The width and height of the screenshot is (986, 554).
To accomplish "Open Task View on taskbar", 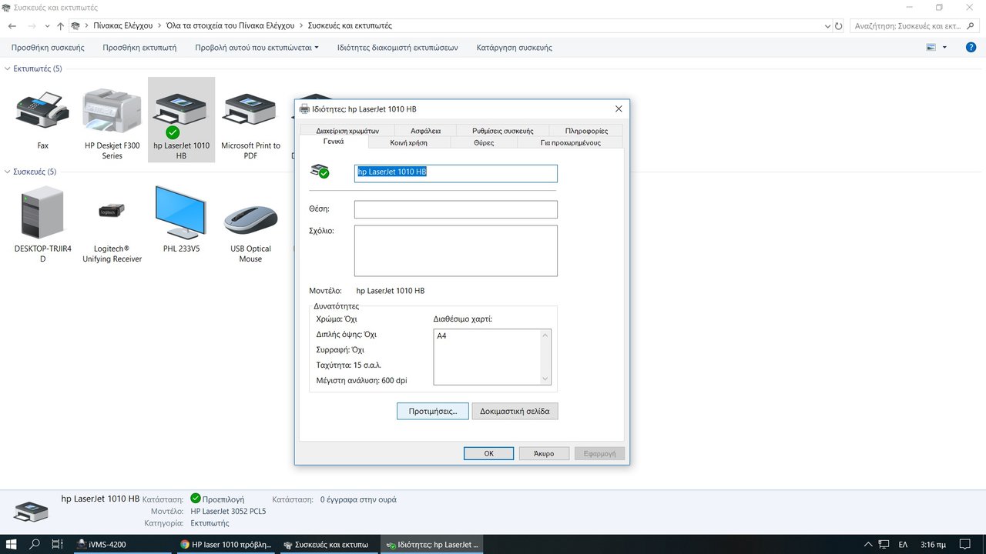I will (x=57, y=544).
